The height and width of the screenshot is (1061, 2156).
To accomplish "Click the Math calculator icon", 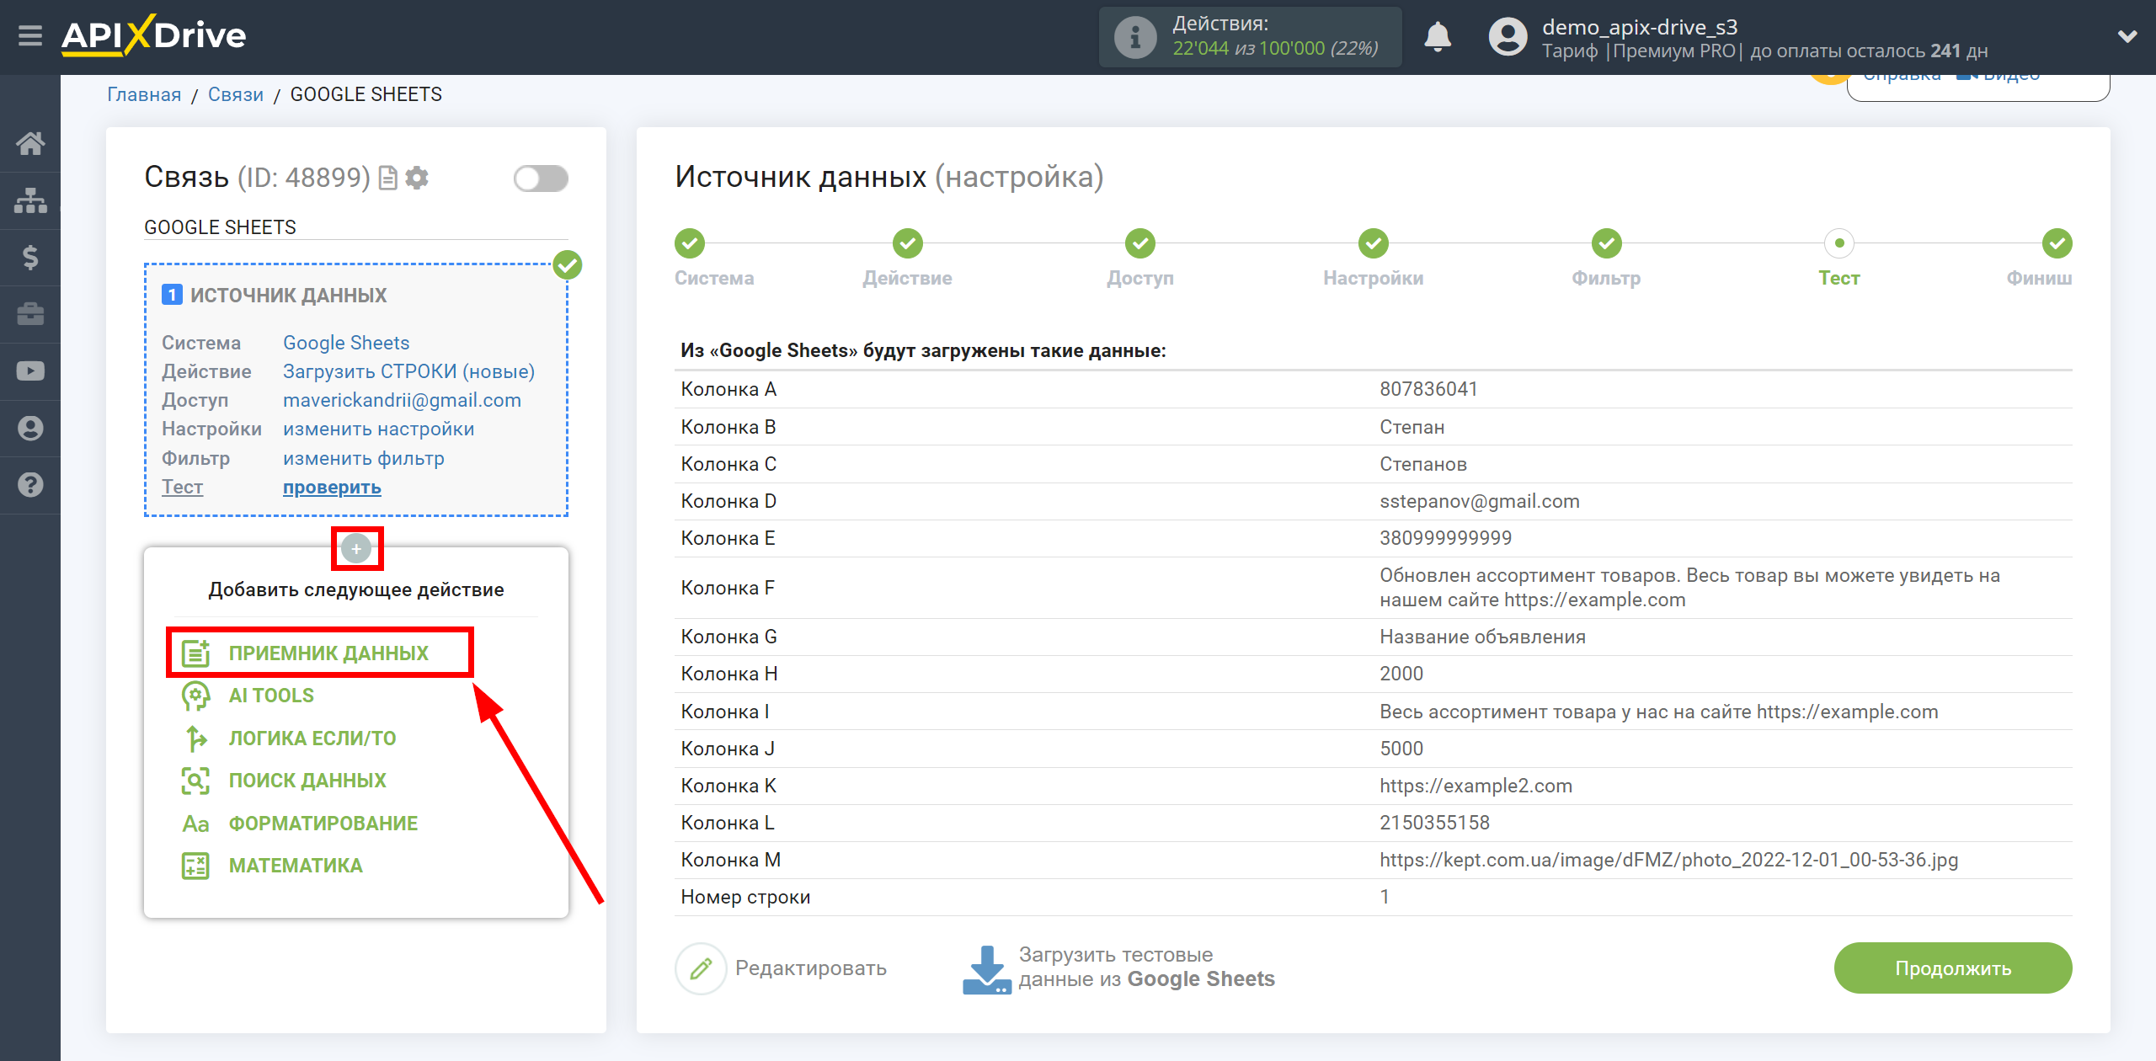I will pyautogui.click(x=195, y=866).
